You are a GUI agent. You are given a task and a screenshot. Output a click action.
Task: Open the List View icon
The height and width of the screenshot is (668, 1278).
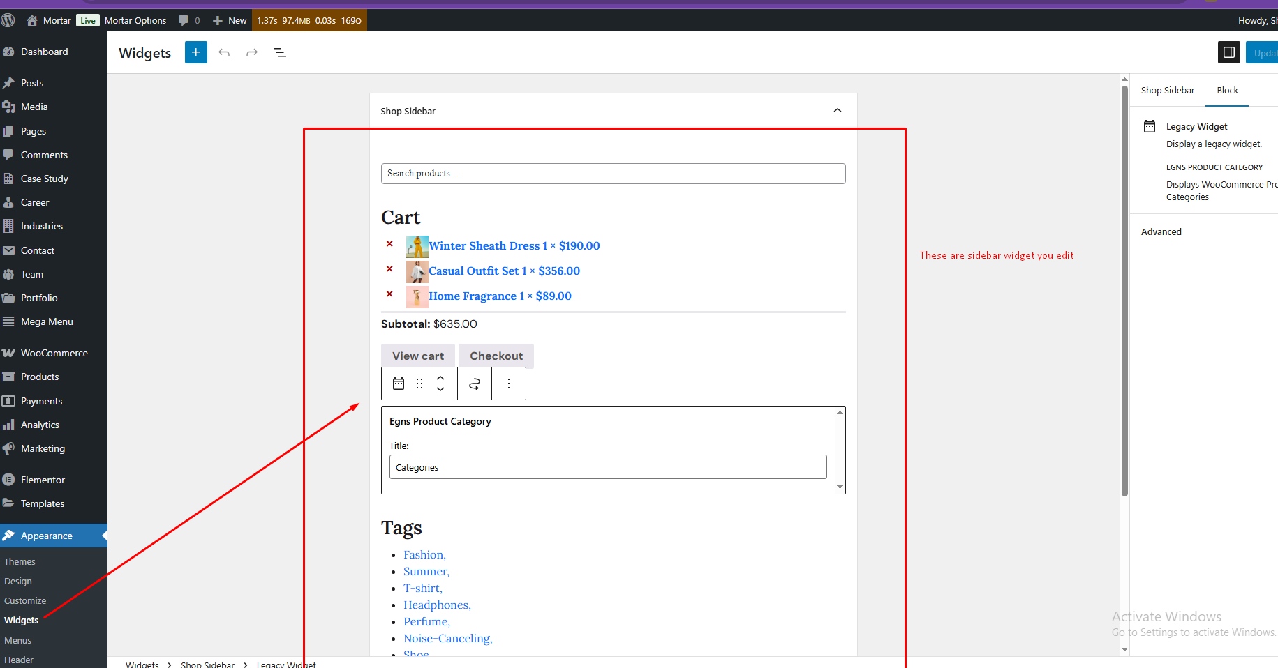point(280,52)
